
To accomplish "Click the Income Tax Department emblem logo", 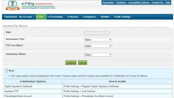I will tap(13, 5).
